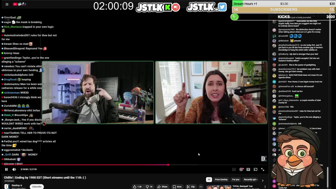
Task: Click @Sikkabski 'pressed' comment
Action: click(x=287, y=41)
